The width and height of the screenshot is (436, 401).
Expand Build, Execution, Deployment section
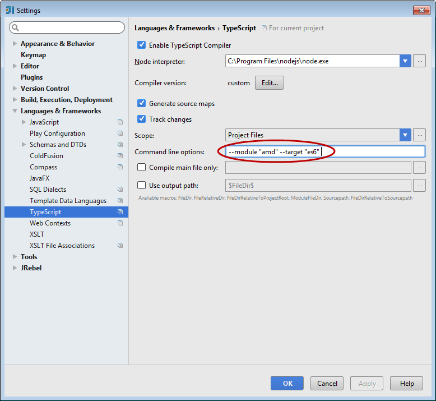(x=15, y=100)
